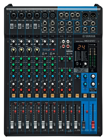Click the FX RTN blue AUX1 knob
Viewport: 106px width, 138px height.
coord(78,76)
